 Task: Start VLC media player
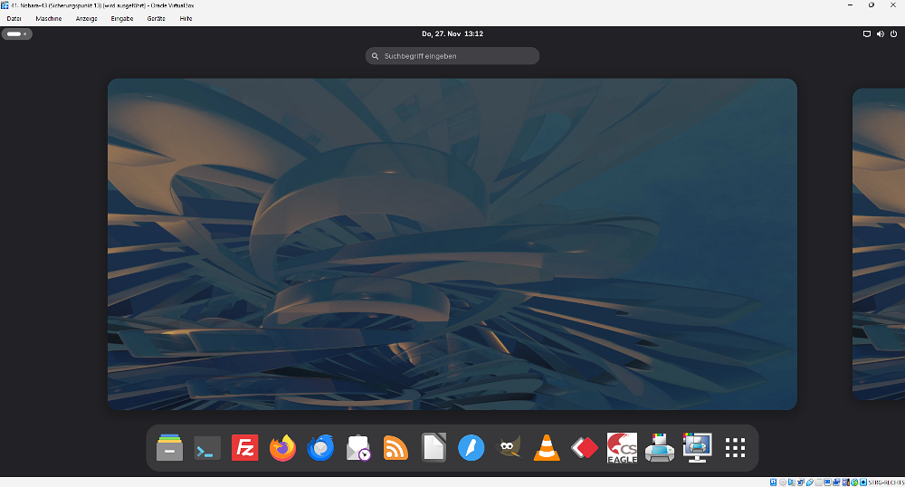click(546, 448)
